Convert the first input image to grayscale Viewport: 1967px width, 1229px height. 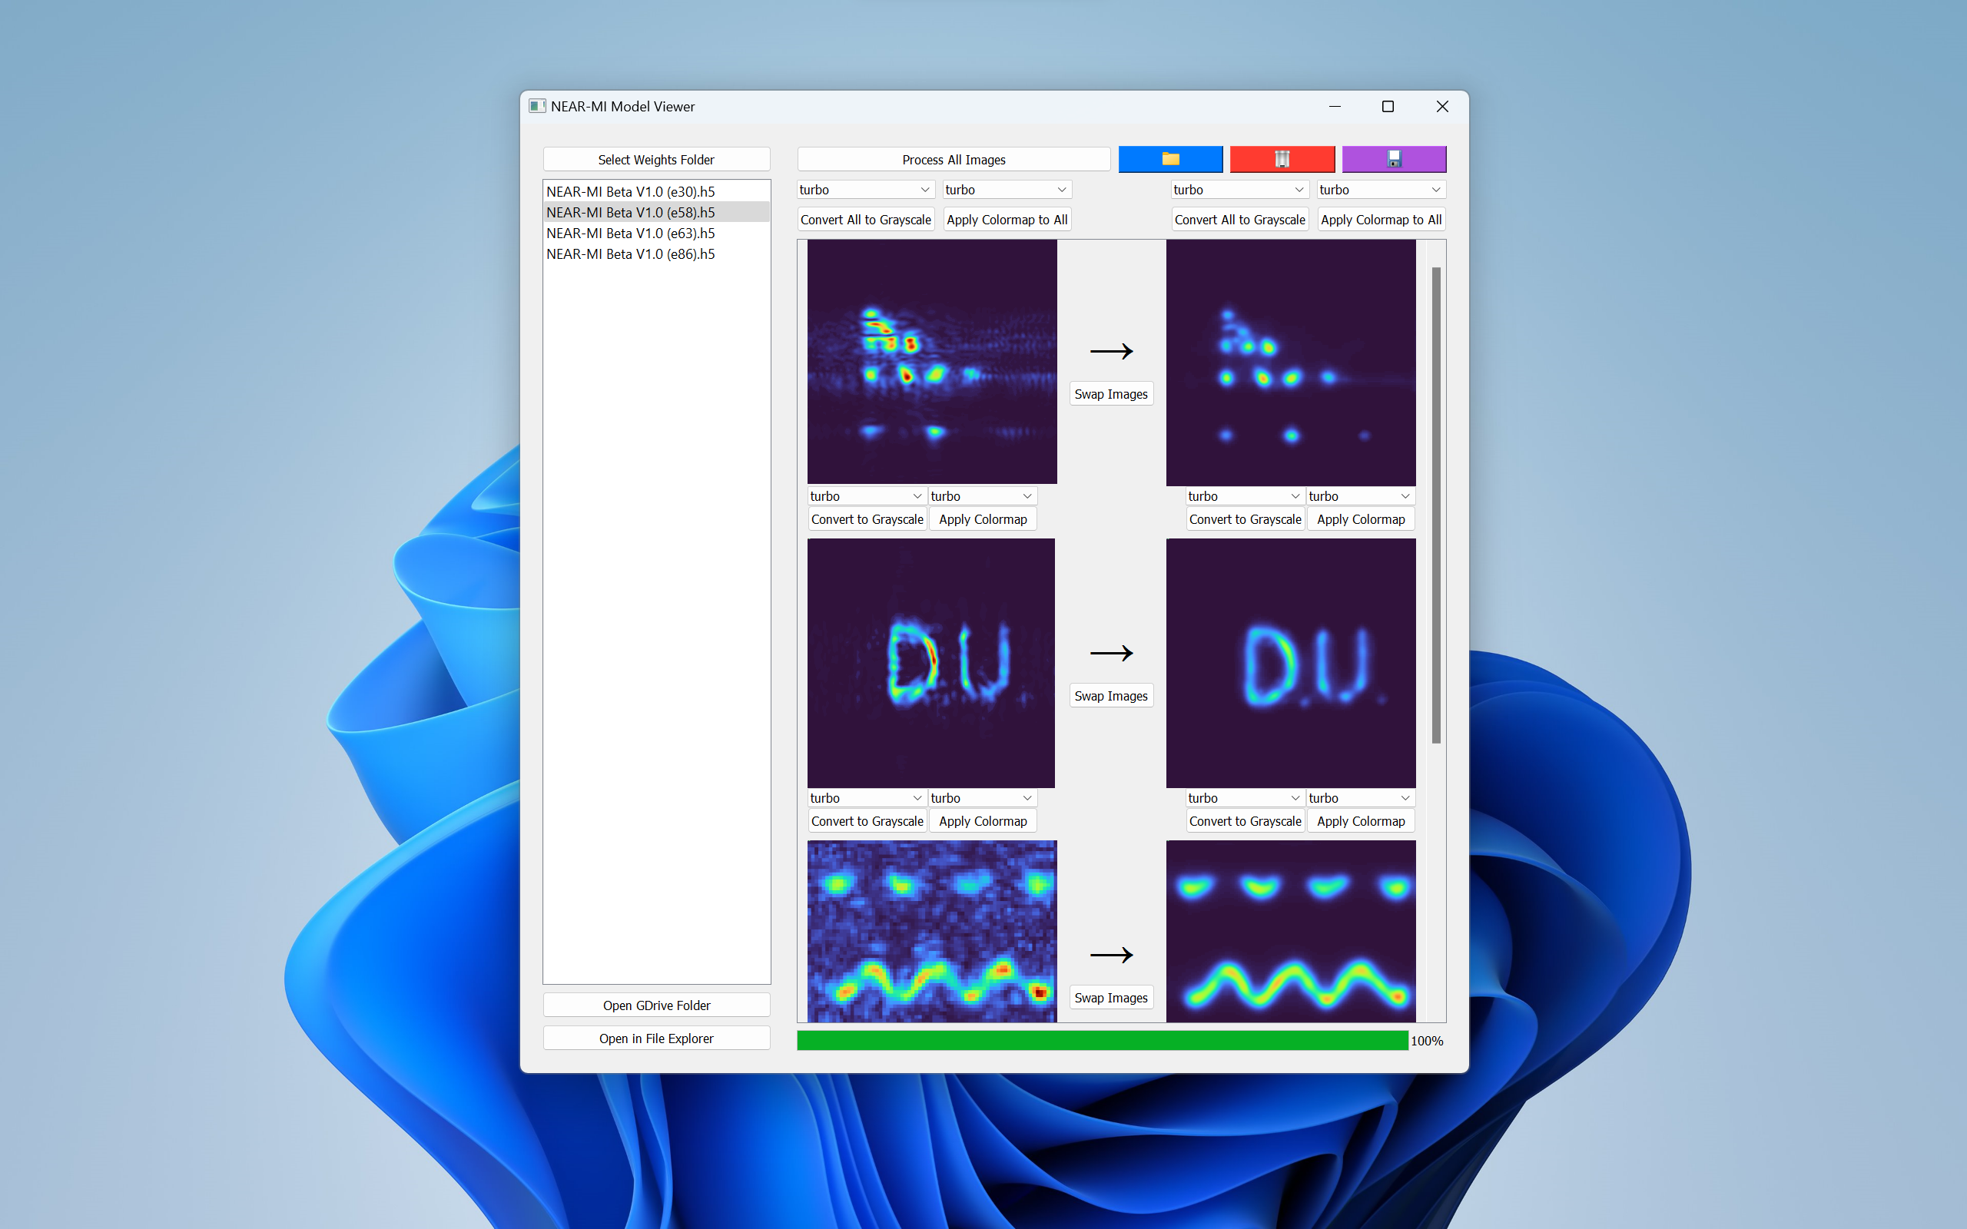coord(867,518)
